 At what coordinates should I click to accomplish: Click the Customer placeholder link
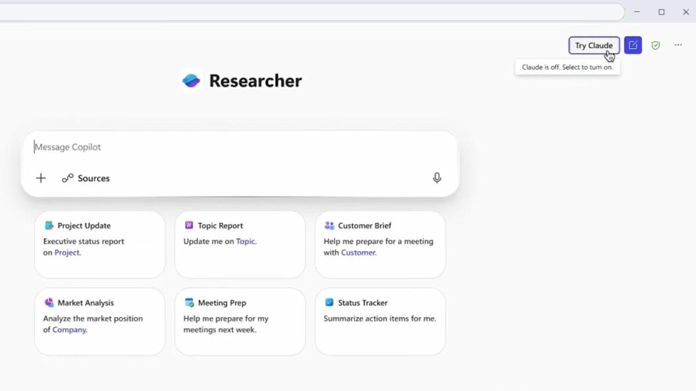coord(358,253)
